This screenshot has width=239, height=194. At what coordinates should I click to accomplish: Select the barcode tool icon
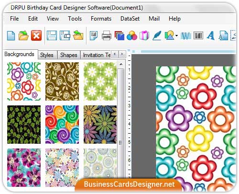pyautogui.click(x=198, y=35)
